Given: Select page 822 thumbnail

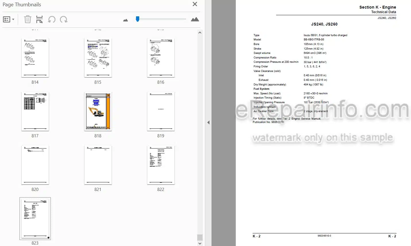Looking at the screenshot, I should coord(161,165).
